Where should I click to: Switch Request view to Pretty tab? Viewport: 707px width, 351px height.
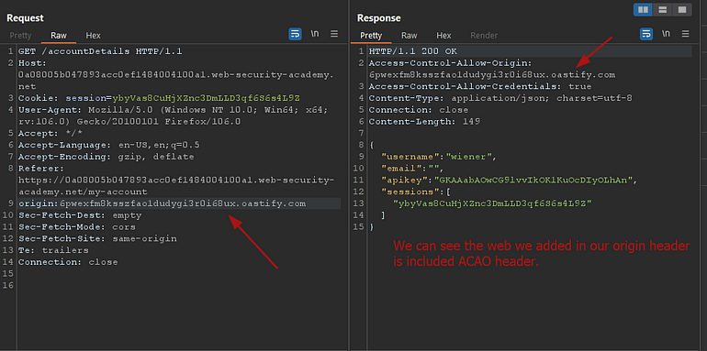point(21,36)
